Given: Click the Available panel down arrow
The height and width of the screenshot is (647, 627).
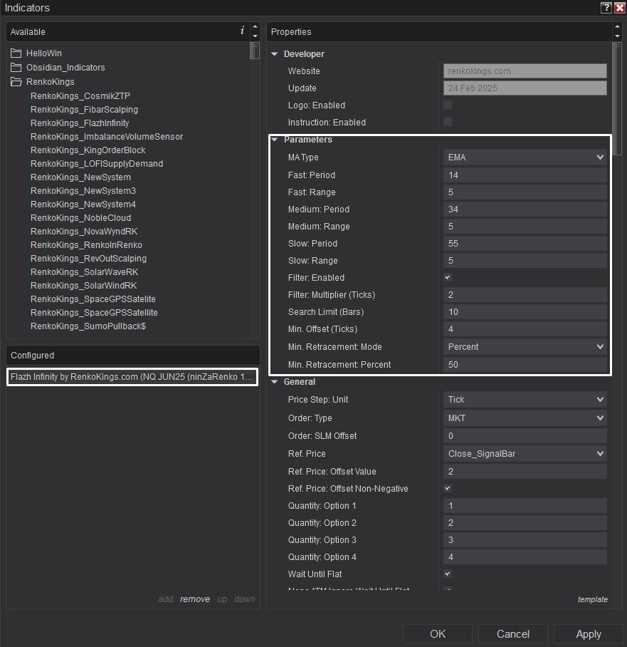Looking at the screenshot, I should click(x=255, y=36).
